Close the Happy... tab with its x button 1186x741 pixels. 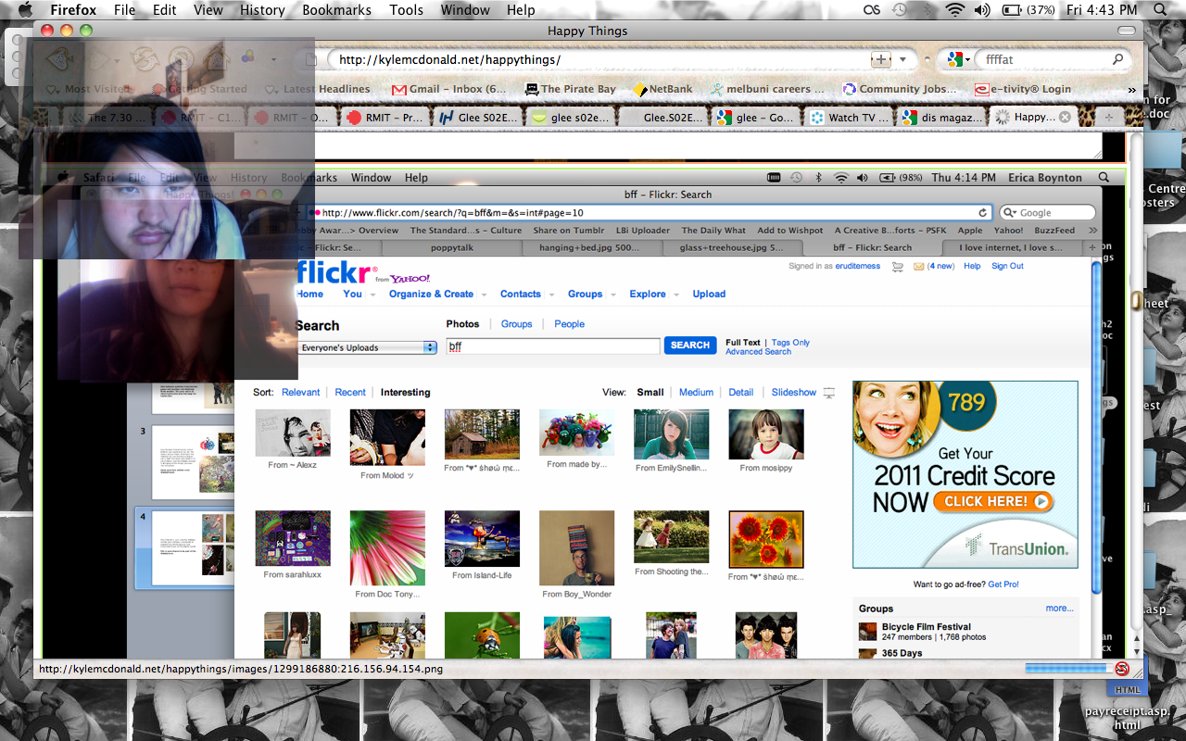(x=1065, y=117)
